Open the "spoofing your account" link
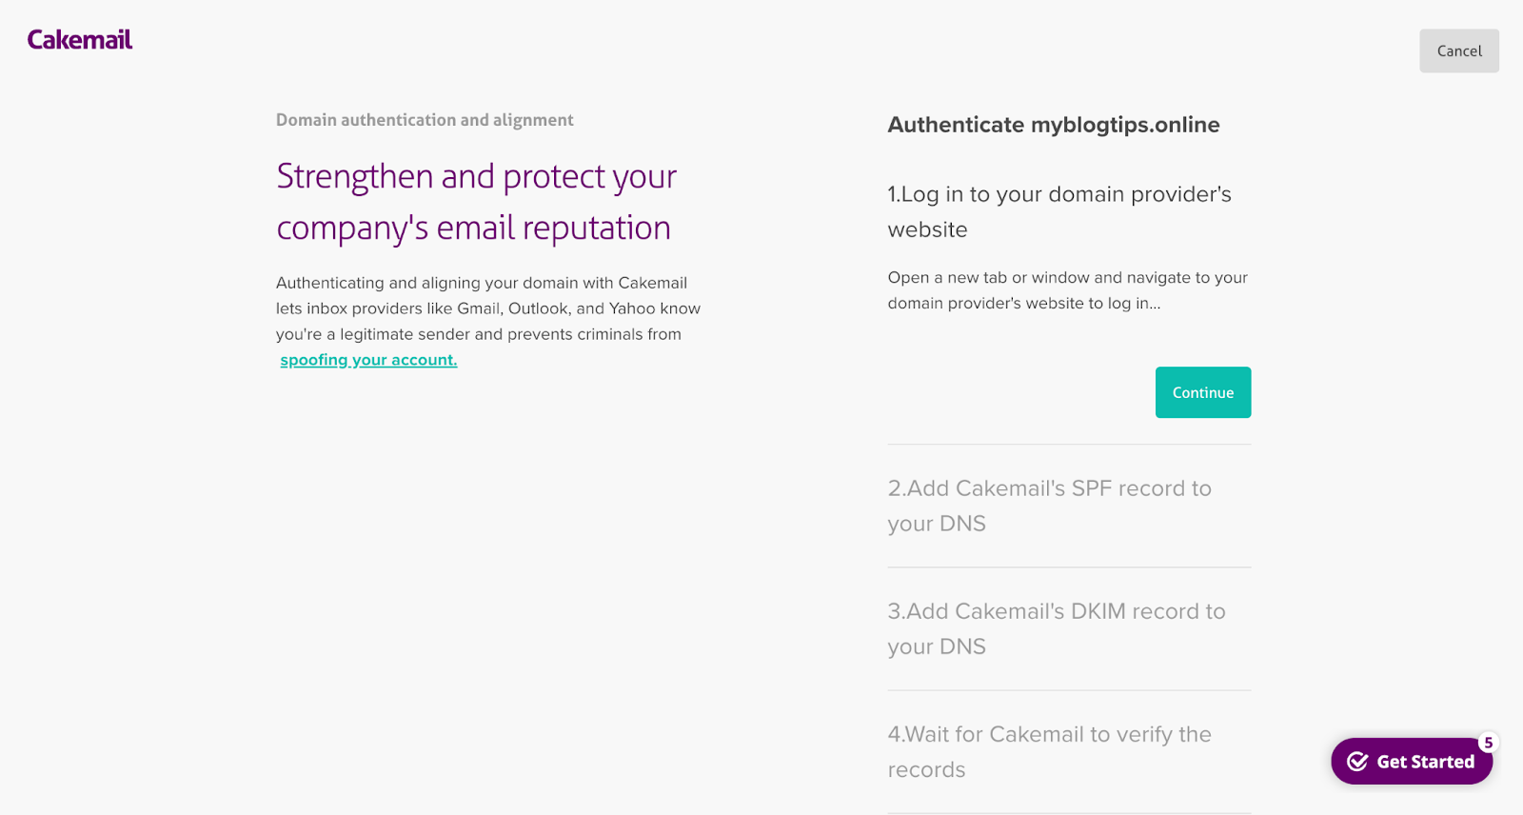 click(x=368, y=360)
